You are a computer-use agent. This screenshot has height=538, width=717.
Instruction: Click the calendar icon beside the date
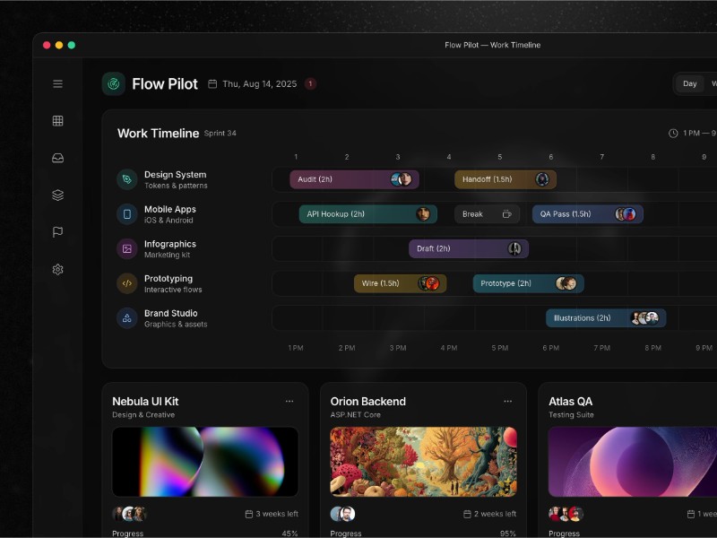coord(212,83)
